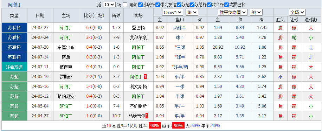Click the 比分(半场) column header

coord(94,15)
